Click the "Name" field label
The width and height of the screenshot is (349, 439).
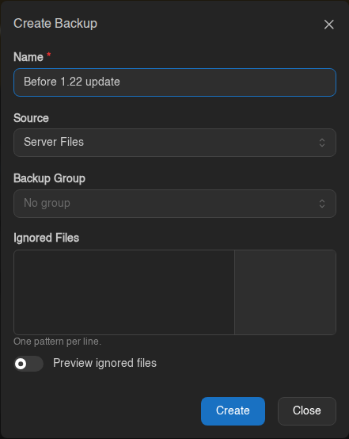click(x=28, y=57)
